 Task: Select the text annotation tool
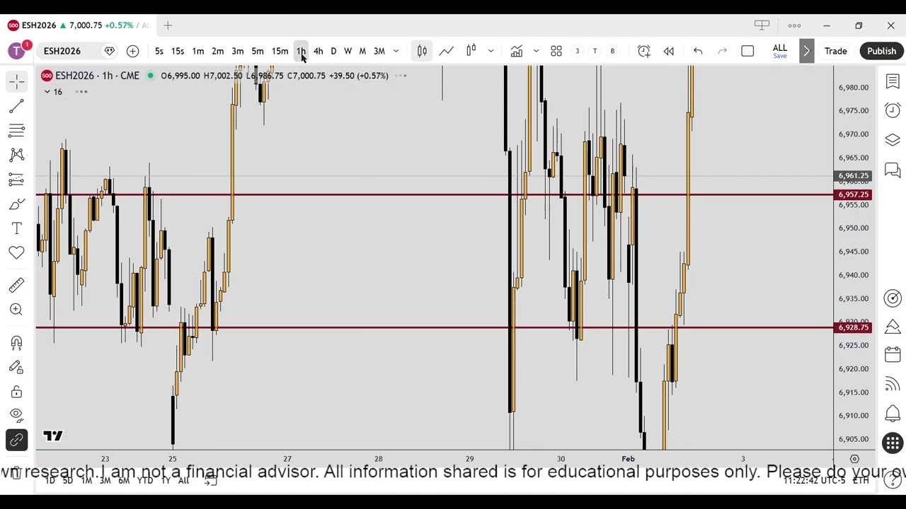[x=17, y=228]
